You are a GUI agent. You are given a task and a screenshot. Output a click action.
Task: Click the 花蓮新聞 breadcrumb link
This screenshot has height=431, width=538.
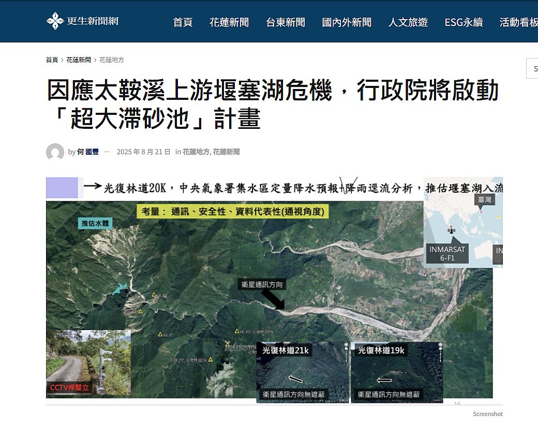point(79,60)
